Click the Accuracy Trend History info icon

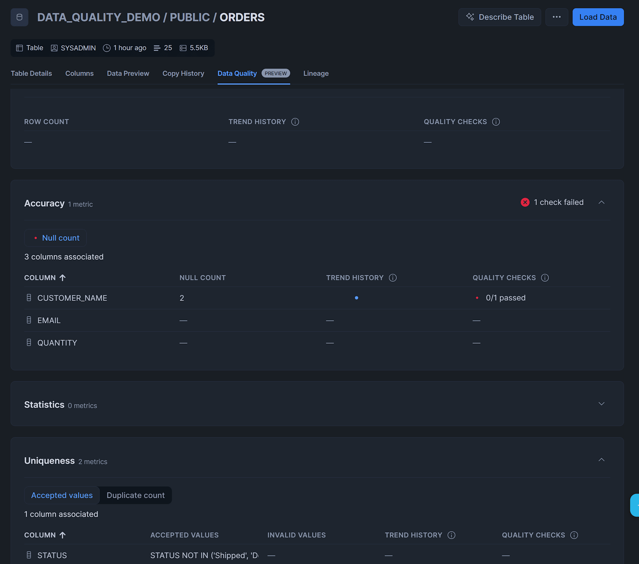tap(393, 278)
